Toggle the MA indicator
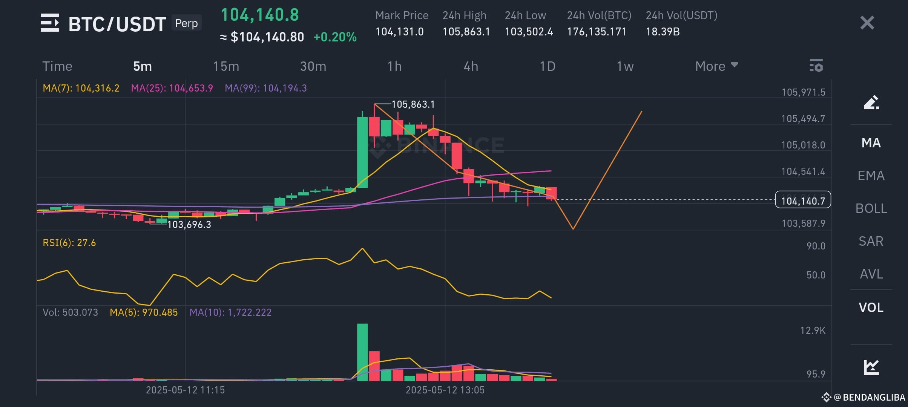Screen dimensions: 908x407 point(871,143)
